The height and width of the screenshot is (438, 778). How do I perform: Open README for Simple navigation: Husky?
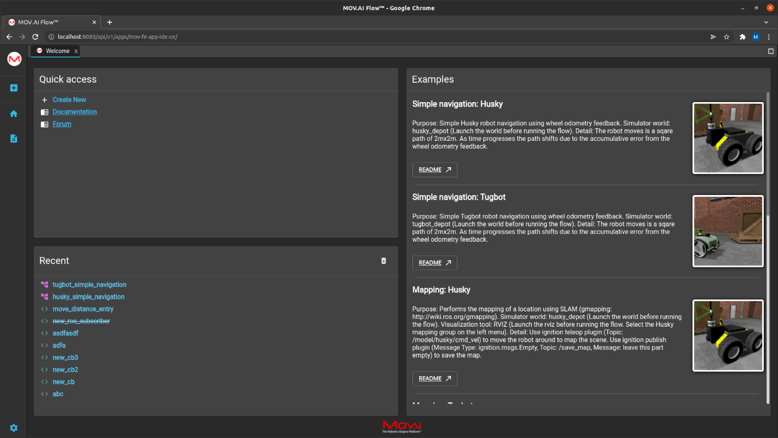pos(435,170)
